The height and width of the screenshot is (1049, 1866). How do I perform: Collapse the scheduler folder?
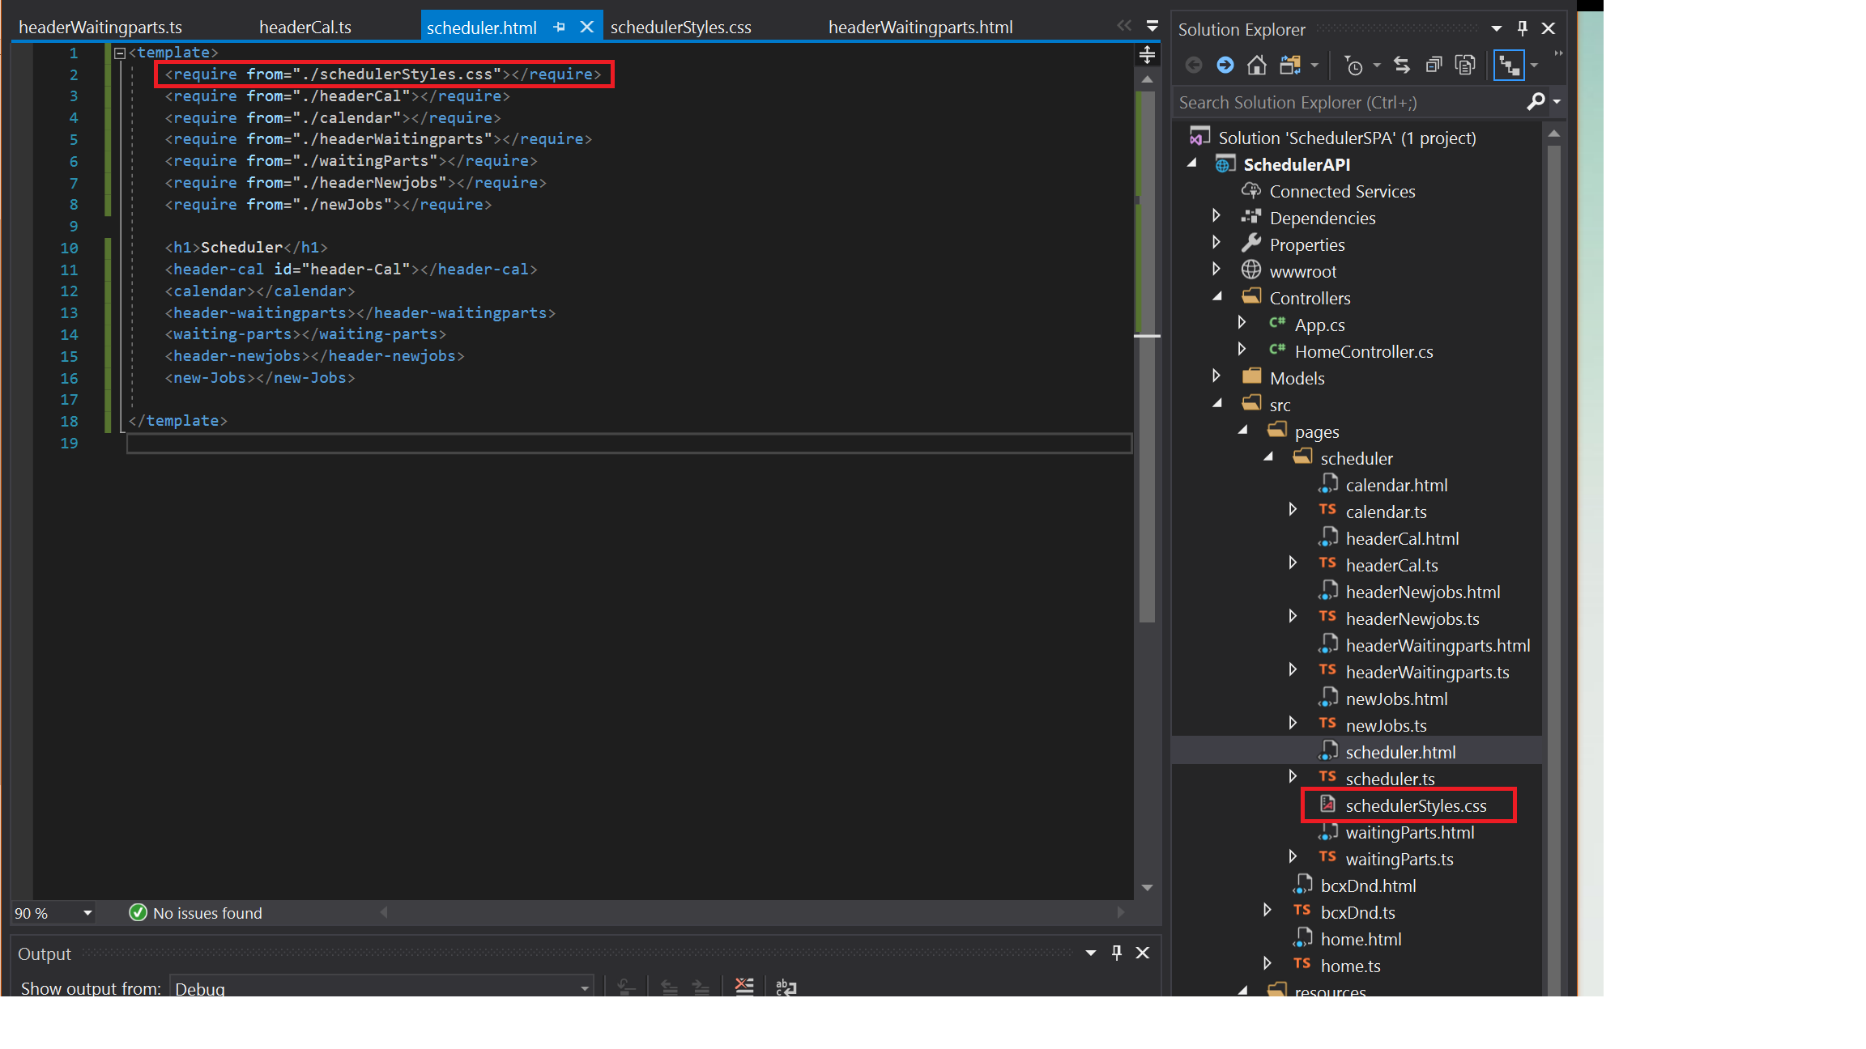point(1268,457)
